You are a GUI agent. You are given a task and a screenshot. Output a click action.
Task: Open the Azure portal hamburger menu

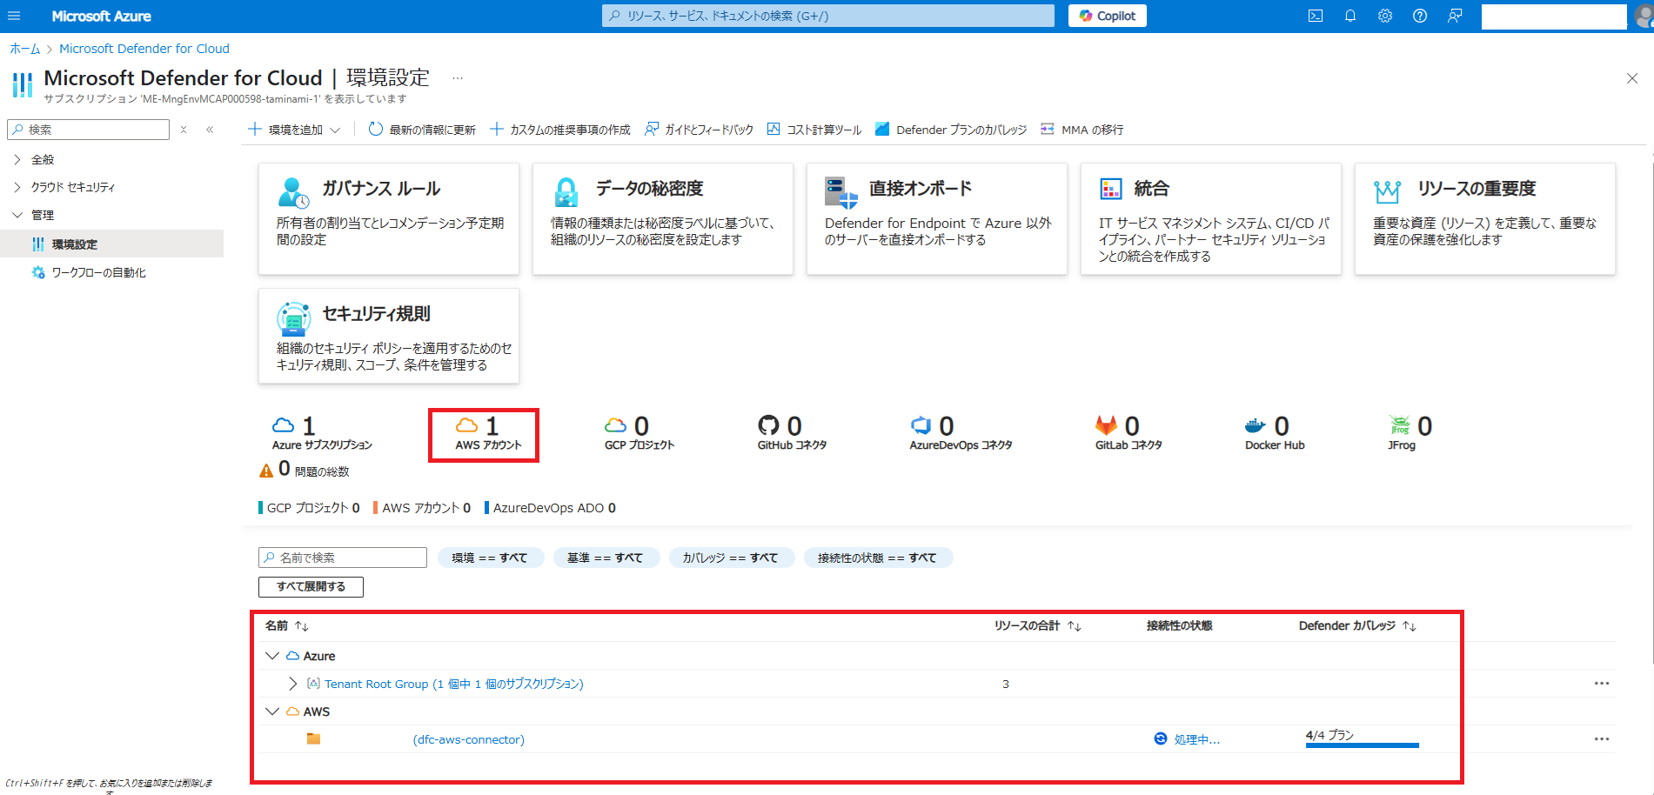coord(14,16)
